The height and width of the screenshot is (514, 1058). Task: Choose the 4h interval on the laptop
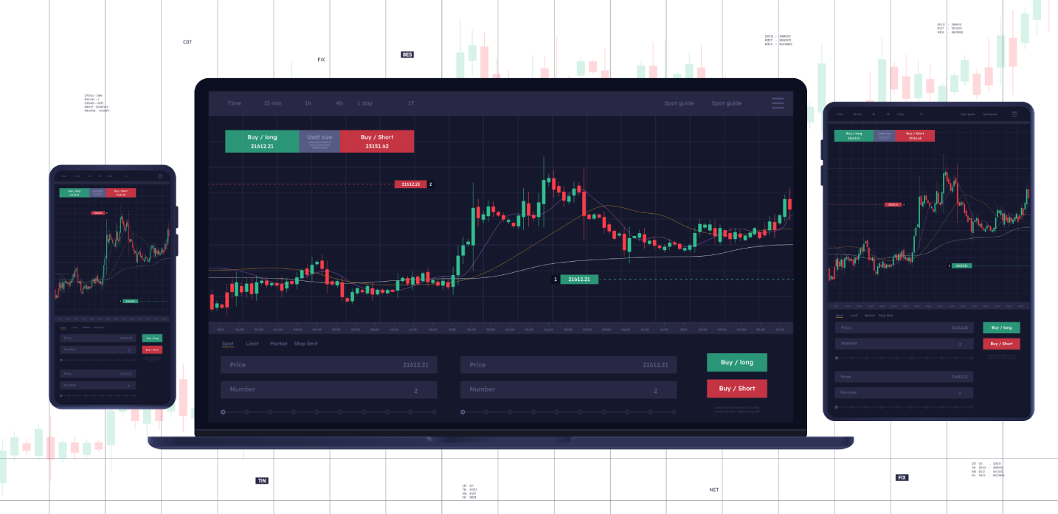click(339, 103)
